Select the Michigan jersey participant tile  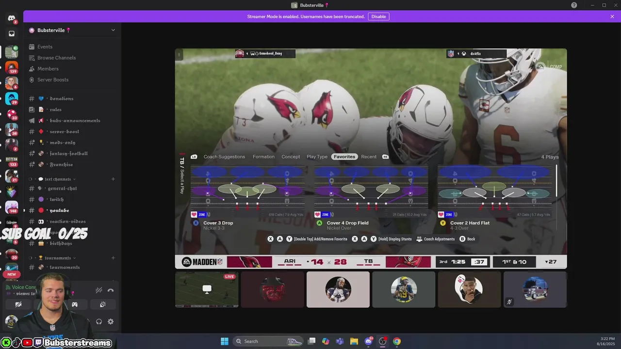click(x=404, y=289)
